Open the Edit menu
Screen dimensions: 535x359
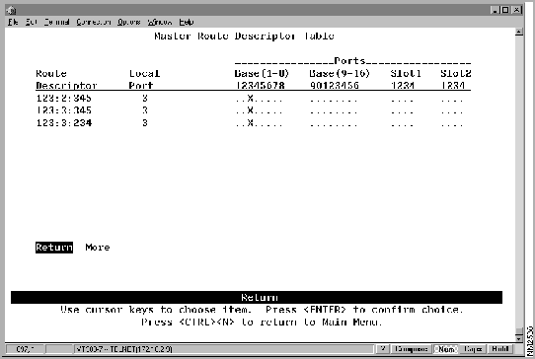point(31,22)
